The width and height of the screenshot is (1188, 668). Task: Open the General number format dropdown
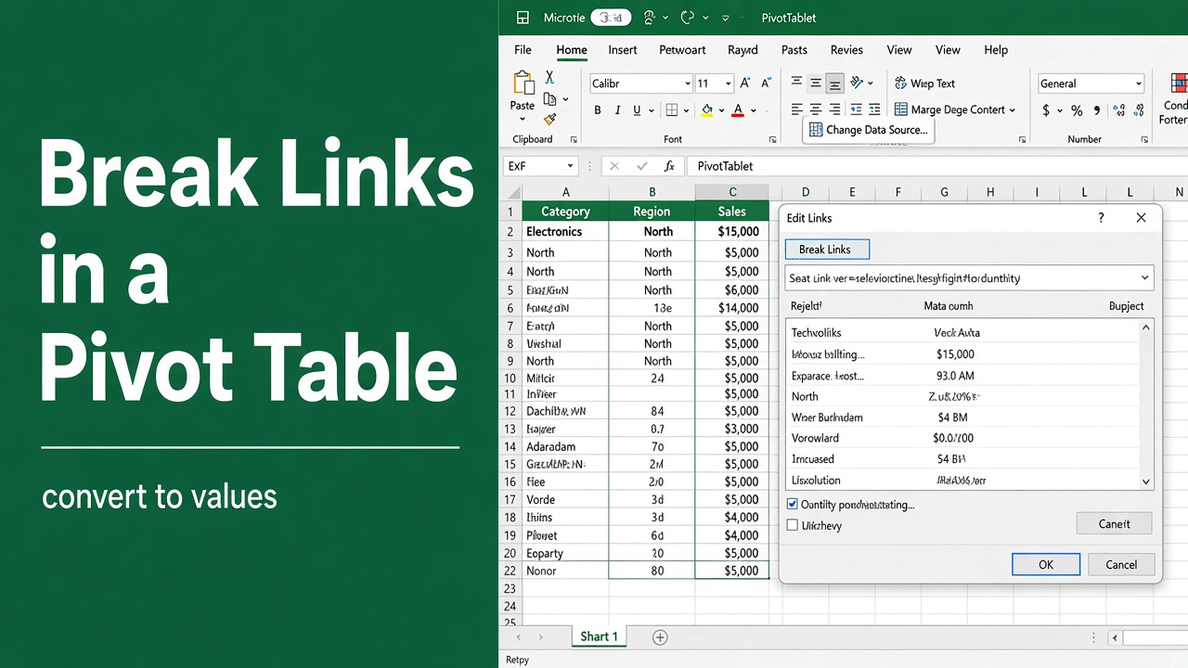tap(1139, 83)
